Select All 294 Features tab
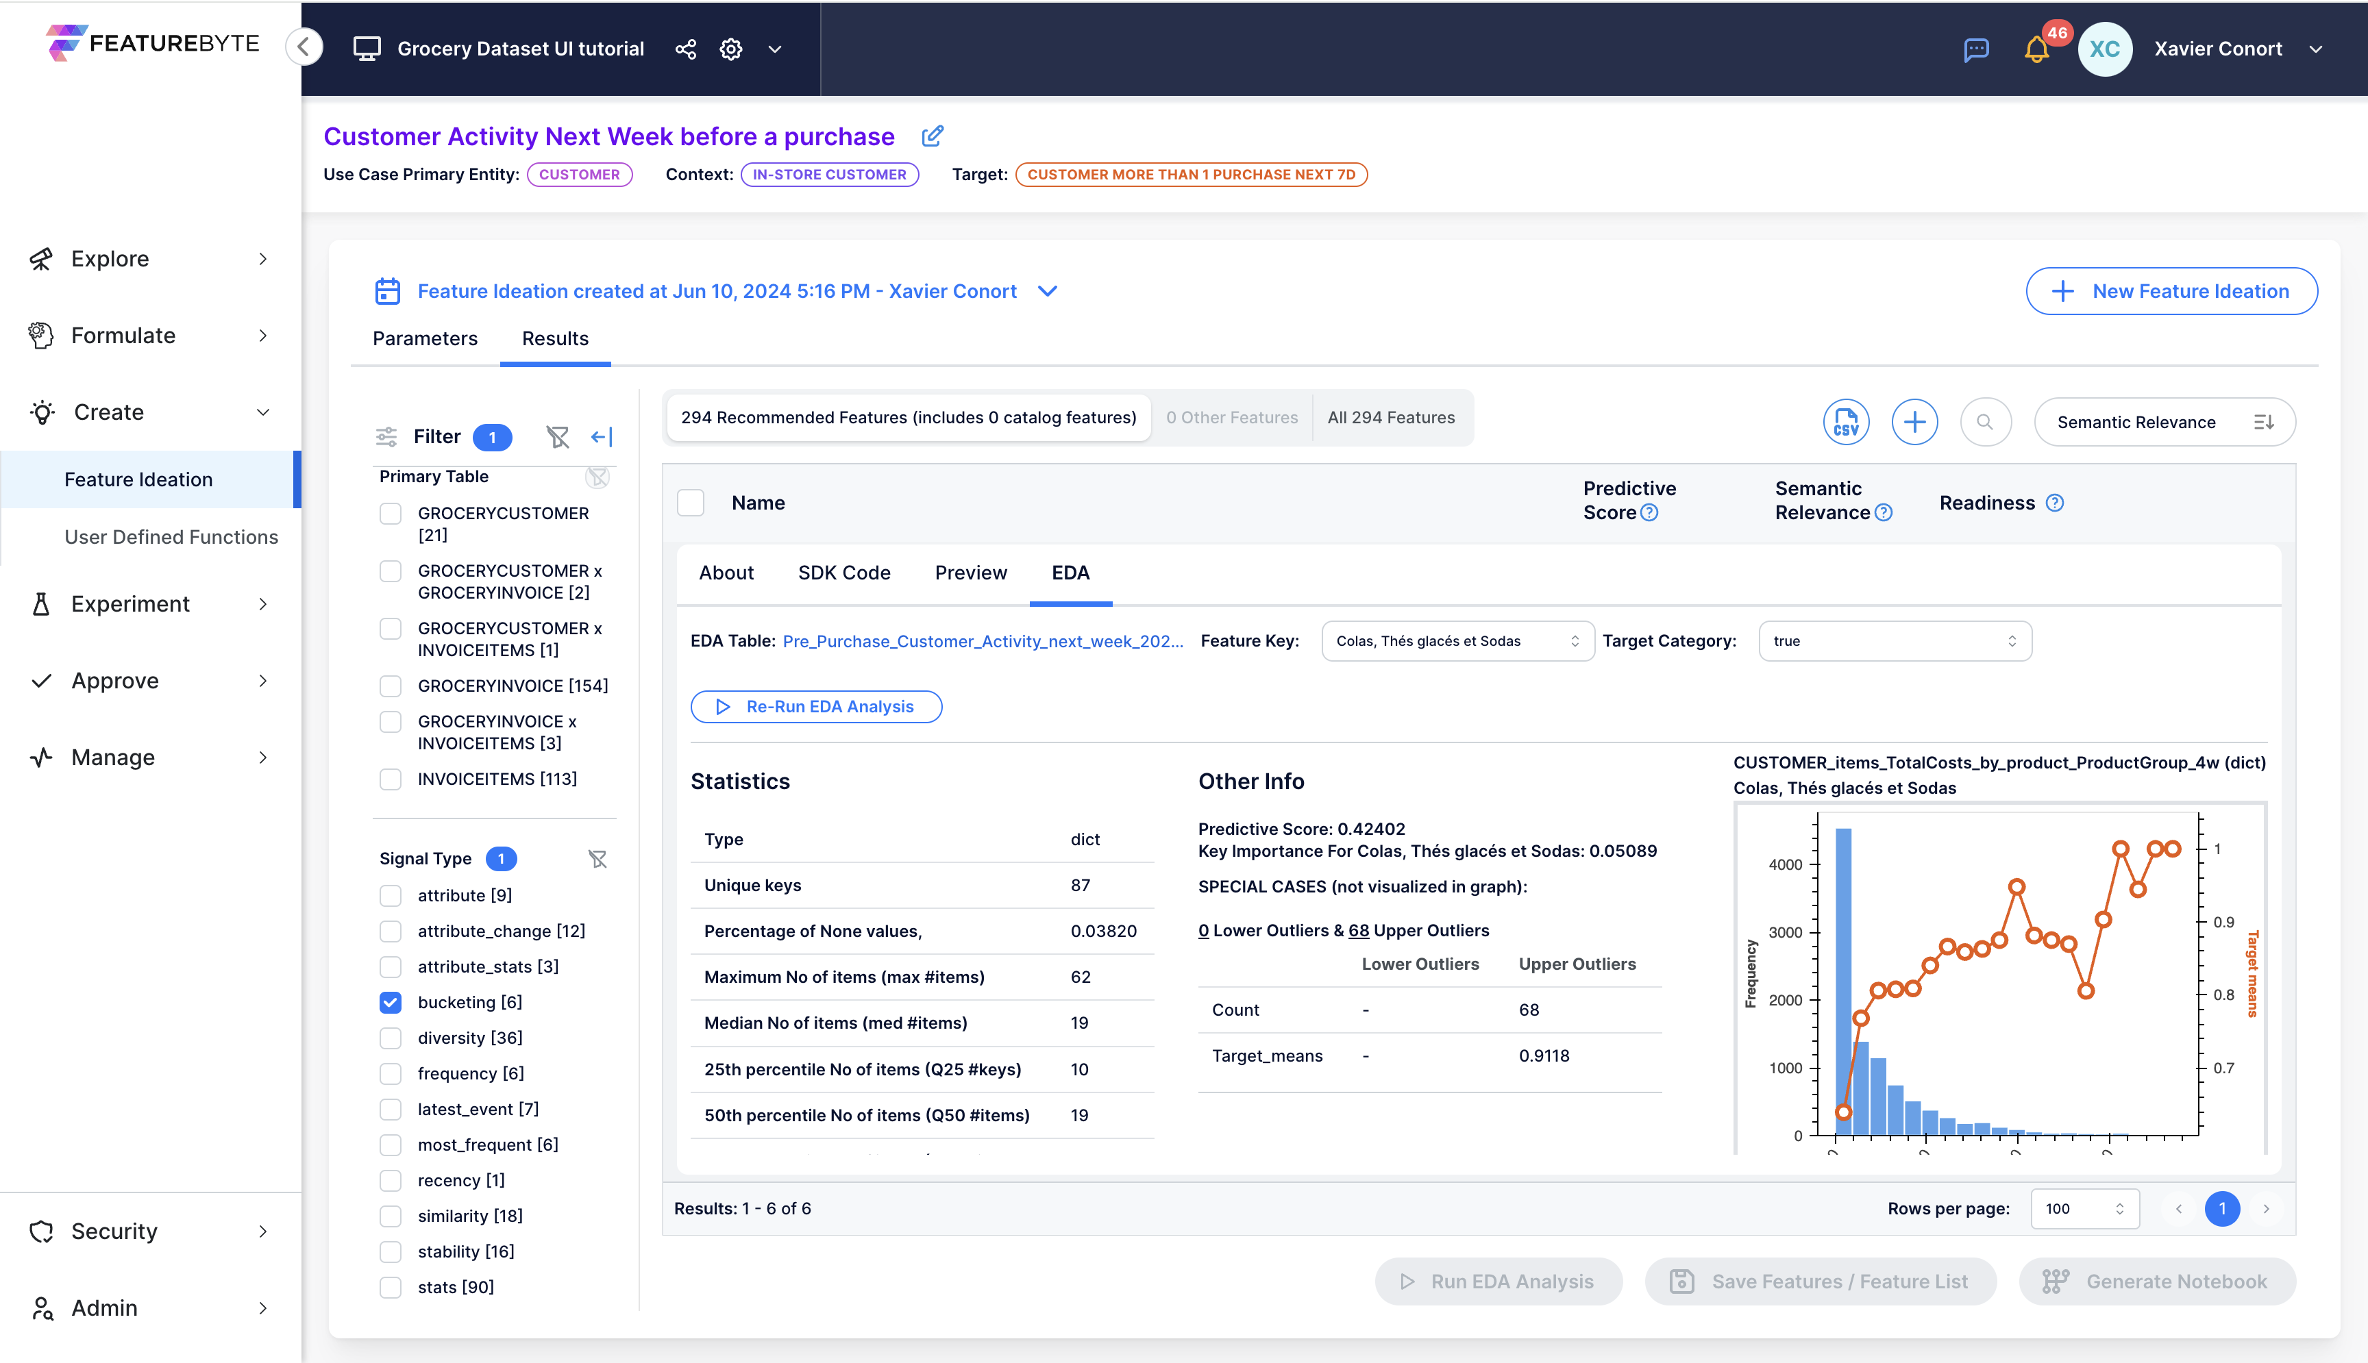 pyautogui.click(x=1390, y=418)
